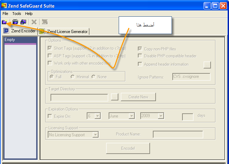Click the Create New button
This screenshot has height=164, width=229.
138,97
